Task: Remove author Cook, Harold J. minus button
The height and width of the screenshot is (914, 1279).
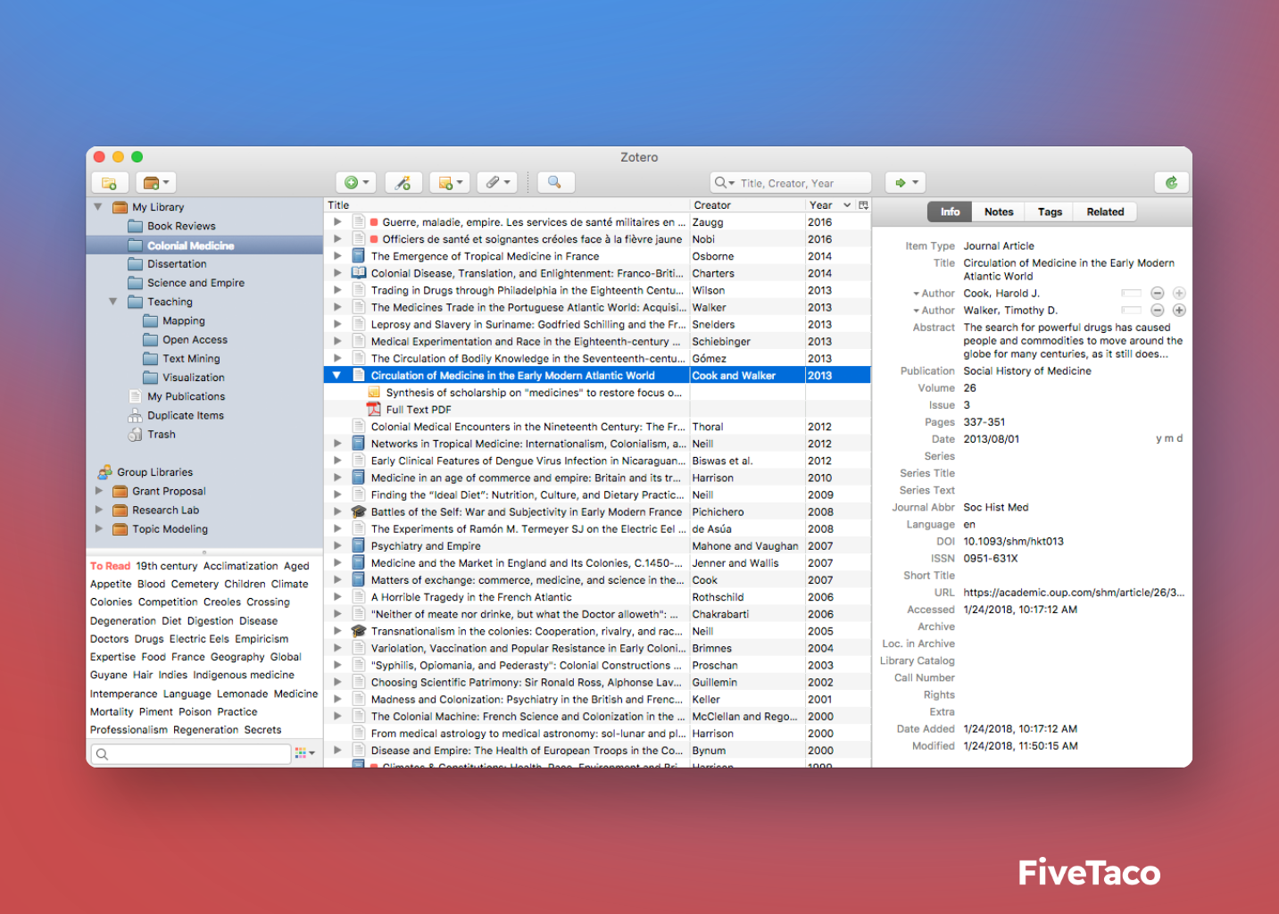Action: (x=1157, y=293)
